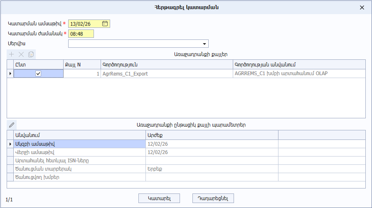Click the delete step X icon
The width and height of the screenshot is (372, 208).
click(21, 54)
